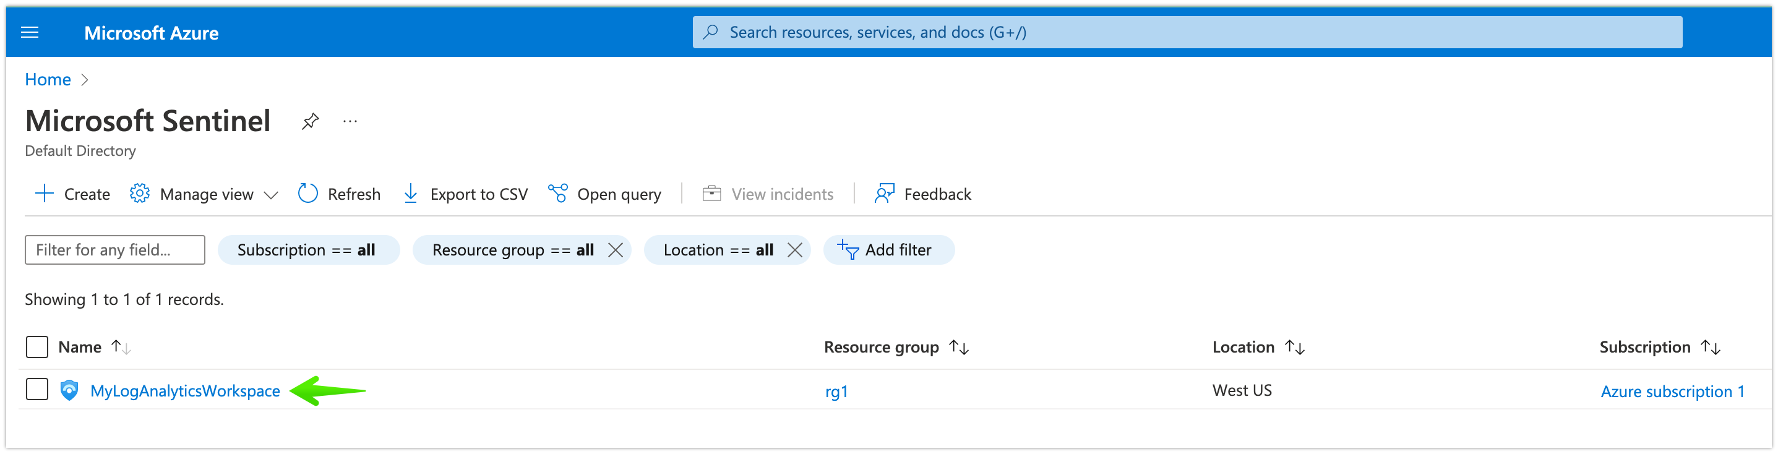1778x454 pixels.
Task: Click the Add filter label
Action: point(898,250)
